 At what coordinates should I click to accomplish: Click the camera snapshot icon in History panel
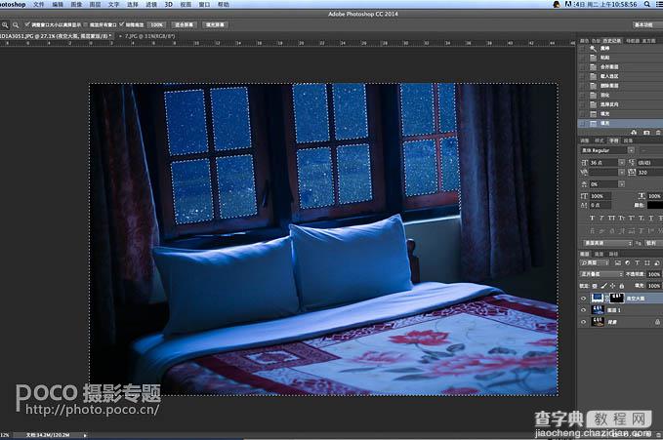(x=646, y=133)
